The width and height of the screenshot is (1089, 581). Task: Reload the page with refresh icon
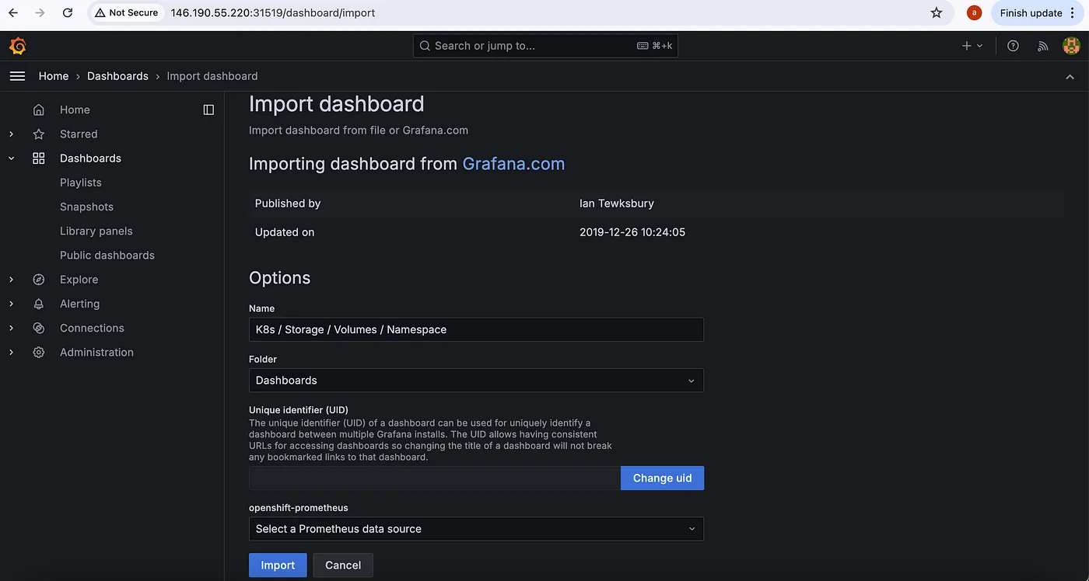tap(68, 12)
